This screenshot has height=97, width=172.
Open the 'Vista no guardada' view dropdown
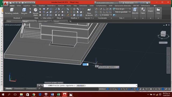coord(122,12)
